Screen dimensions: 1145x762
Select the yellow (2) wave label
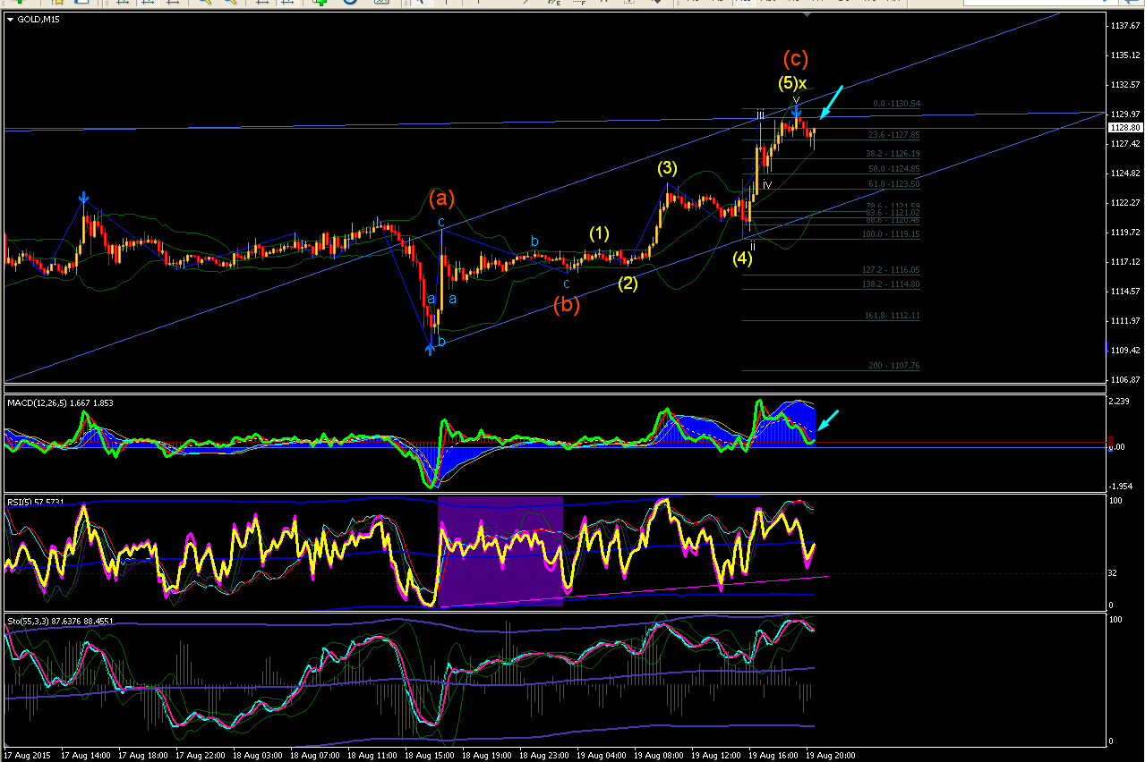coord(628,284)
